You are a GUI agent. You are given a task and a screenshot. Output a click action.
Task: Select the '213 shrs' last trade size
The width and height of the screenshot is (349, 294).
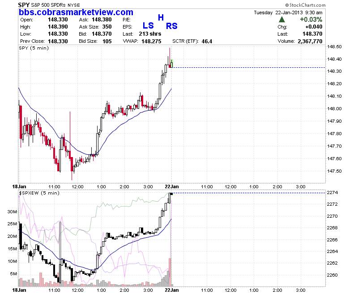coord(150,34)
